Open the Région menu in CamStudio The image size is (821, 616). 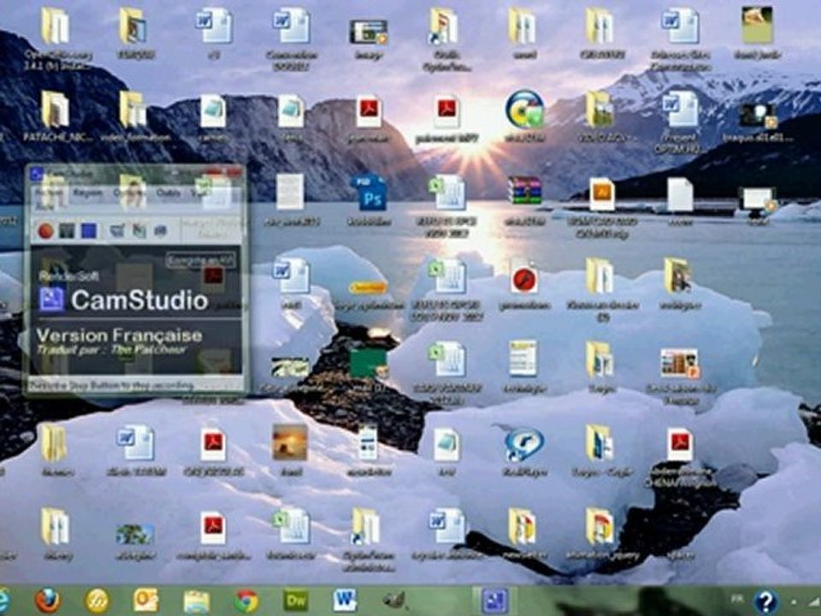pyautogui.click(x=87, y=192)
